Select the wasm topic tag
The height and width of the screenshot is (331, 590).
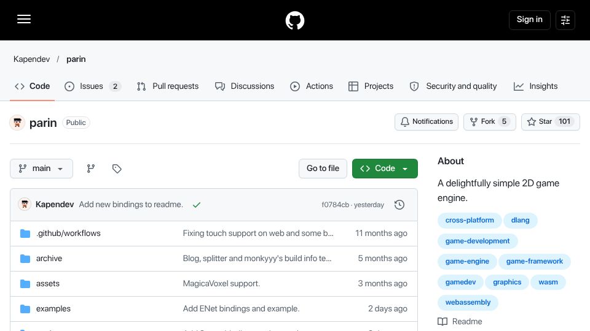pos(548,282)
